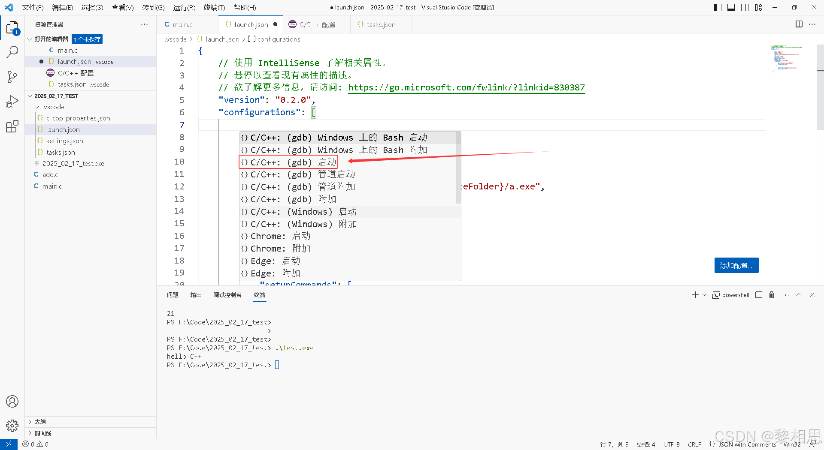The image size is (824, 450).
Task: Select C/C++: (gdb) 管道启动 suggestion
Action: [350, 174]
